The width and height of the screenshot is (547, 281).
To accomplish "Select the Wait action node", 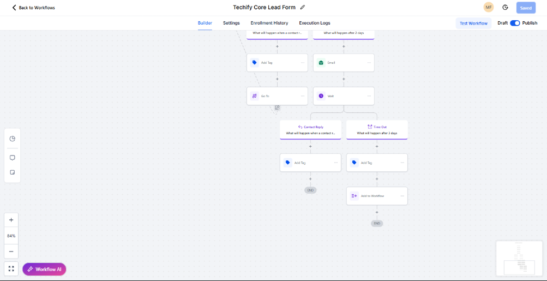I will [x=344, y=96].
